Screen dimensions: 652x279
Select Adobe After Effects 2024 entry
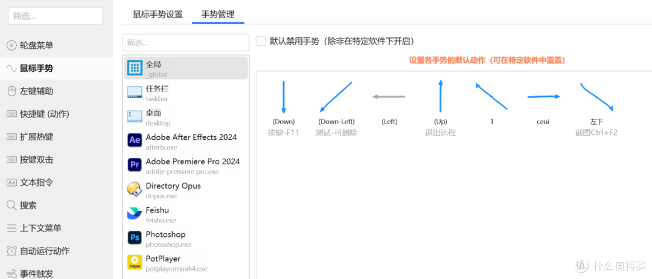pos(186,141)
